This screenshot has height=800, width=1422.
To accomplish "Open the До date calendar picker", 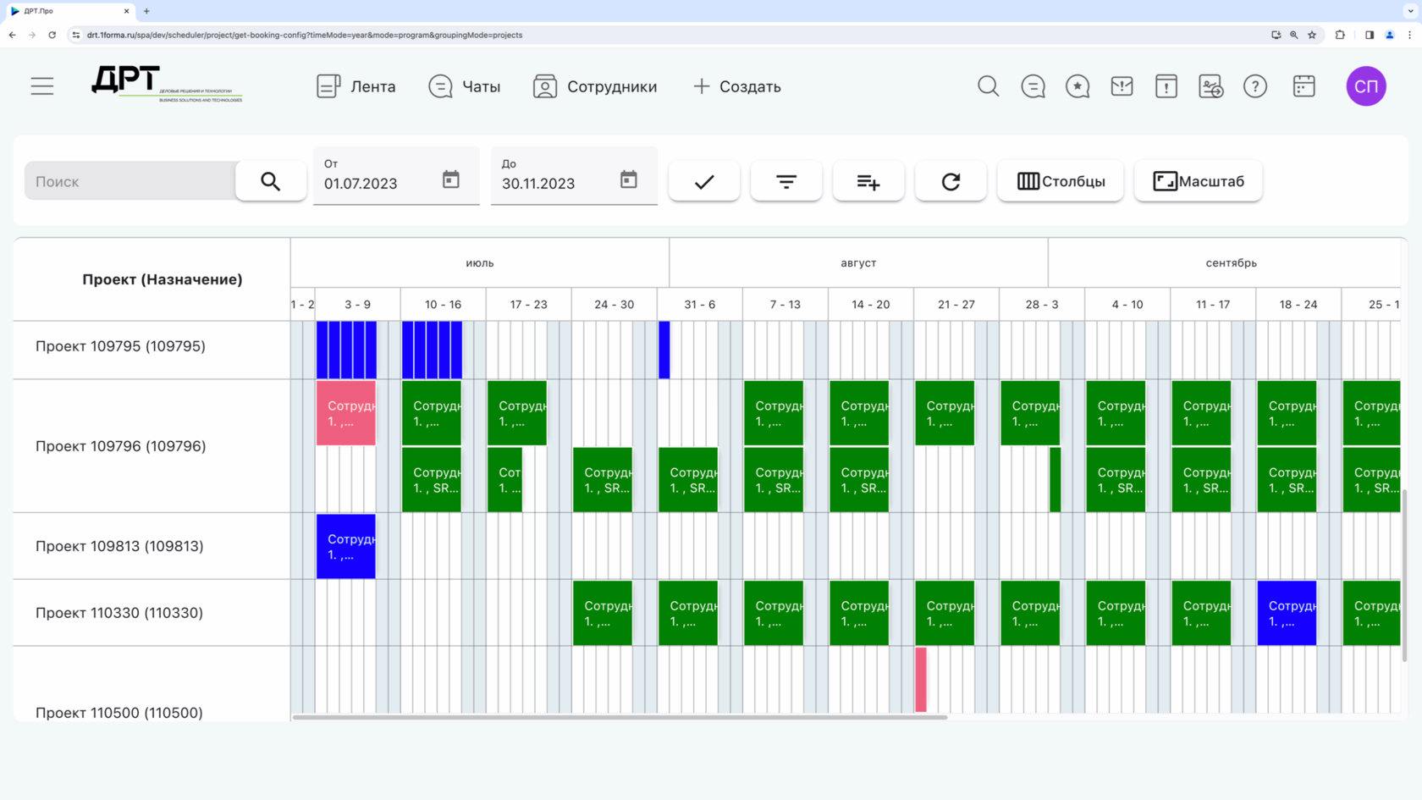I will coord(629,179).
